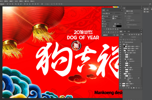Toggle visibility of group 组 9
The image size is (152, 100).
(x=120, y=44)
